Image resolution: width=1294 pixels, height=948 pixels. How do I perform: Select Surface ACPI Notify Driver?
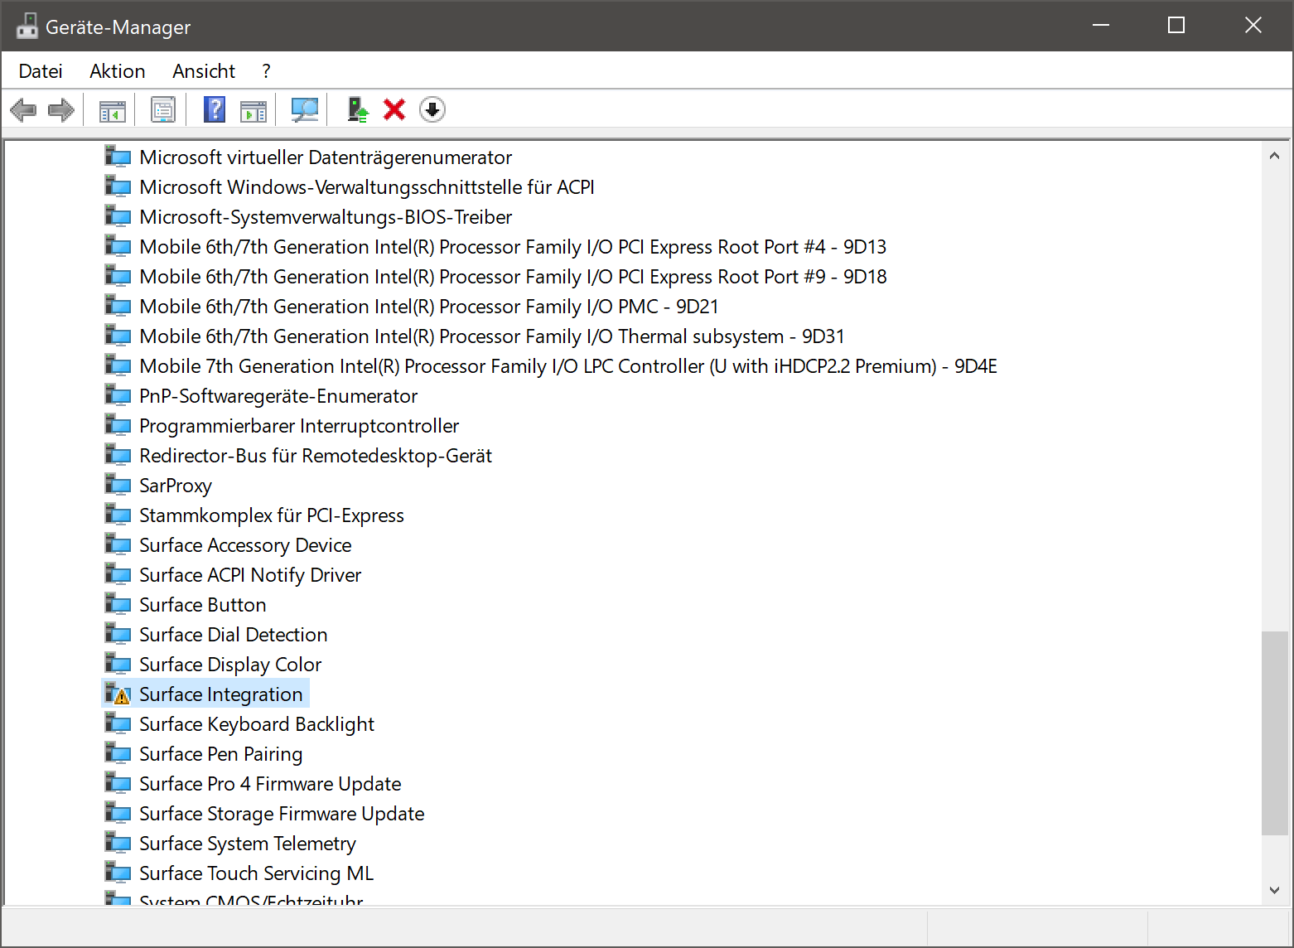(x=250, y=575)
